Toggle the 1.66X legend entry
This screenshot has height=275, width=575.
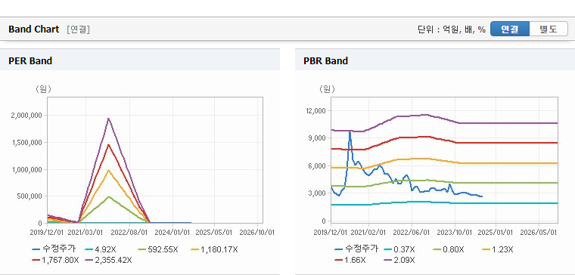pos(350,261)
